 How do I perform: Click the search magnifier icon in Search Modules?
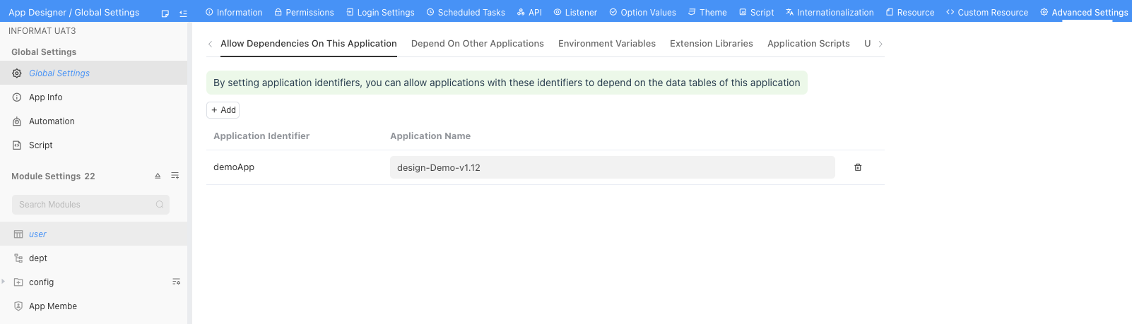coord(160,205)
